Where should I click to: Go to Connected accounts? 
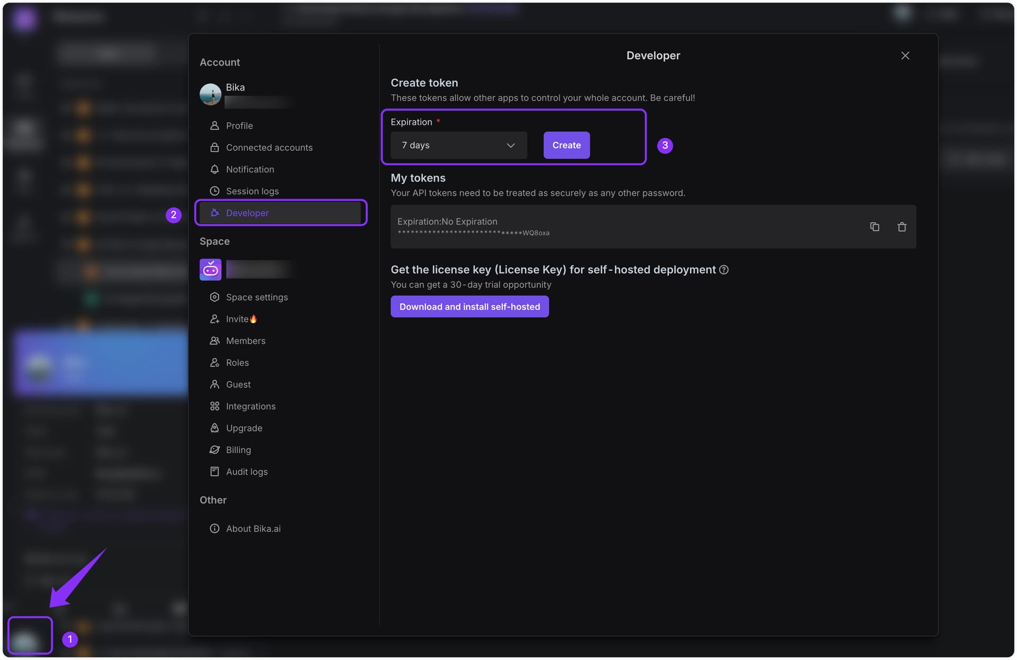(x=269, y=148)
